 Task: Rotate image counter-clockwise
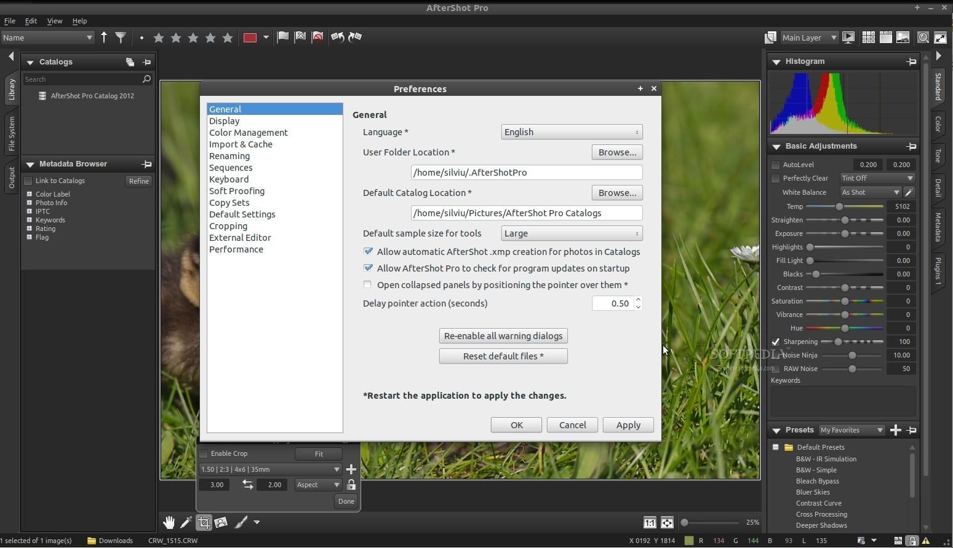click(x=337, y=37)
